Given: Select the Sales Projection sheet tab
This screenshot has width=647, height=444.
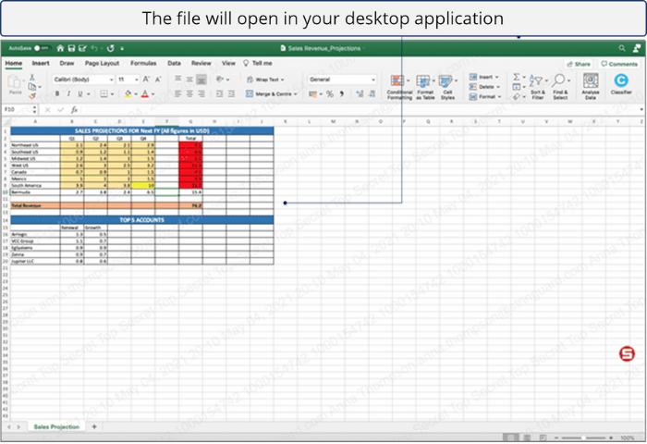Looking at the screenshot, I should (56, 426).
